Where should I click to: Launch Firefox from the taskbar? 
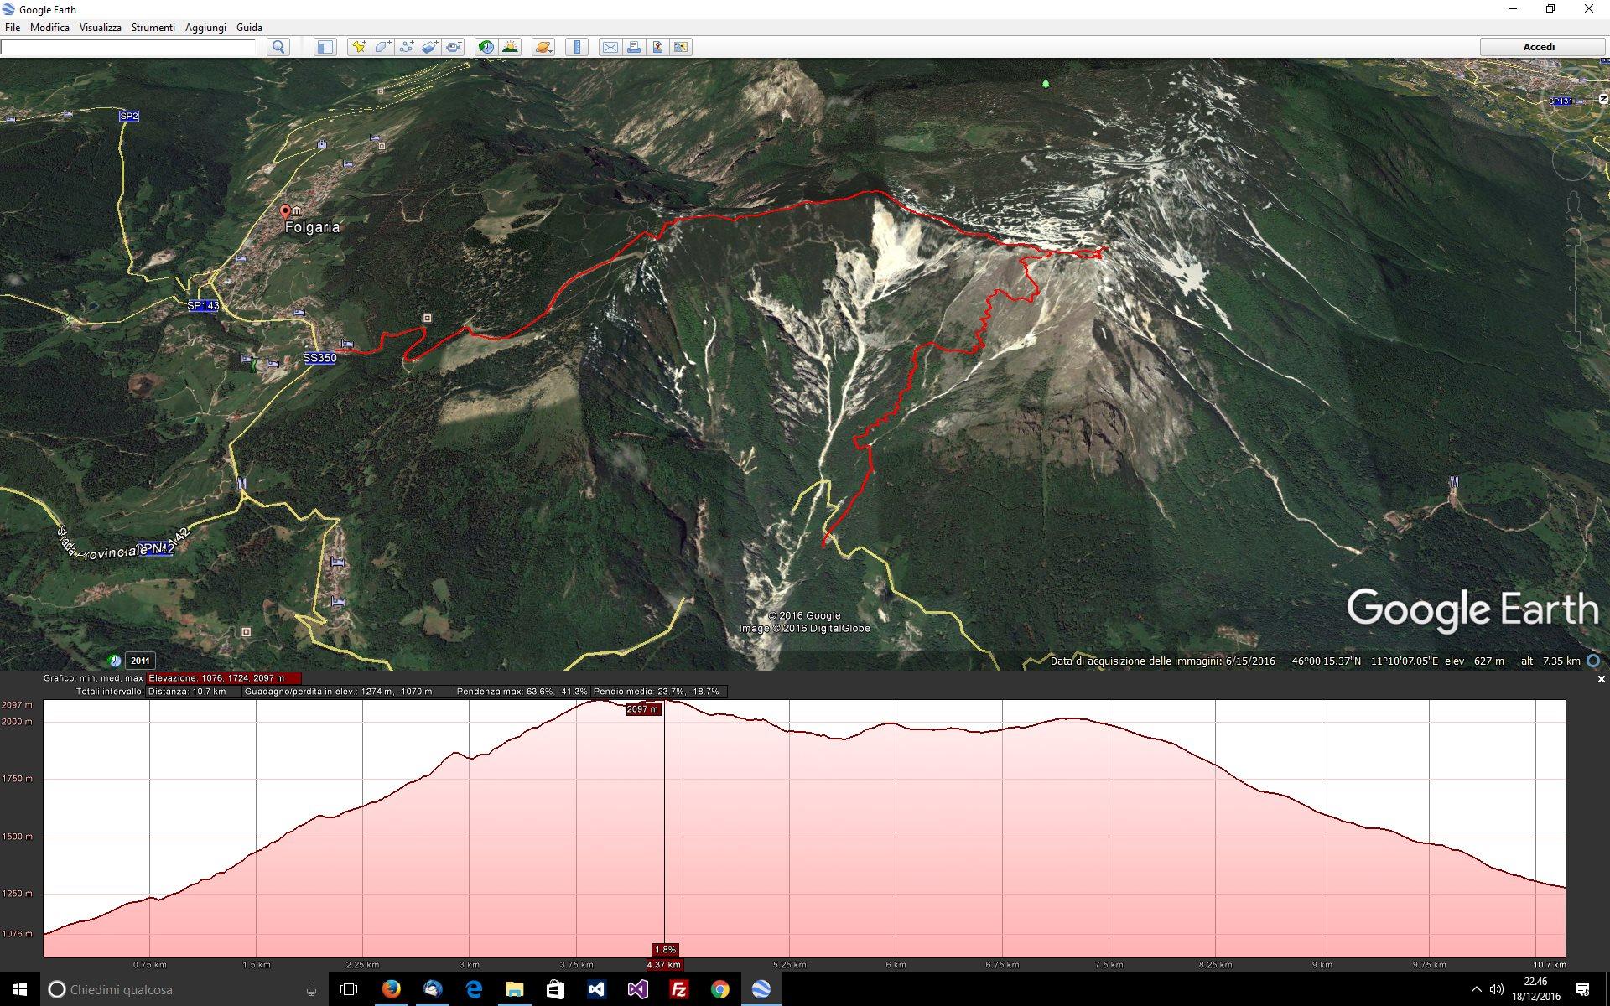pos(391,989)
